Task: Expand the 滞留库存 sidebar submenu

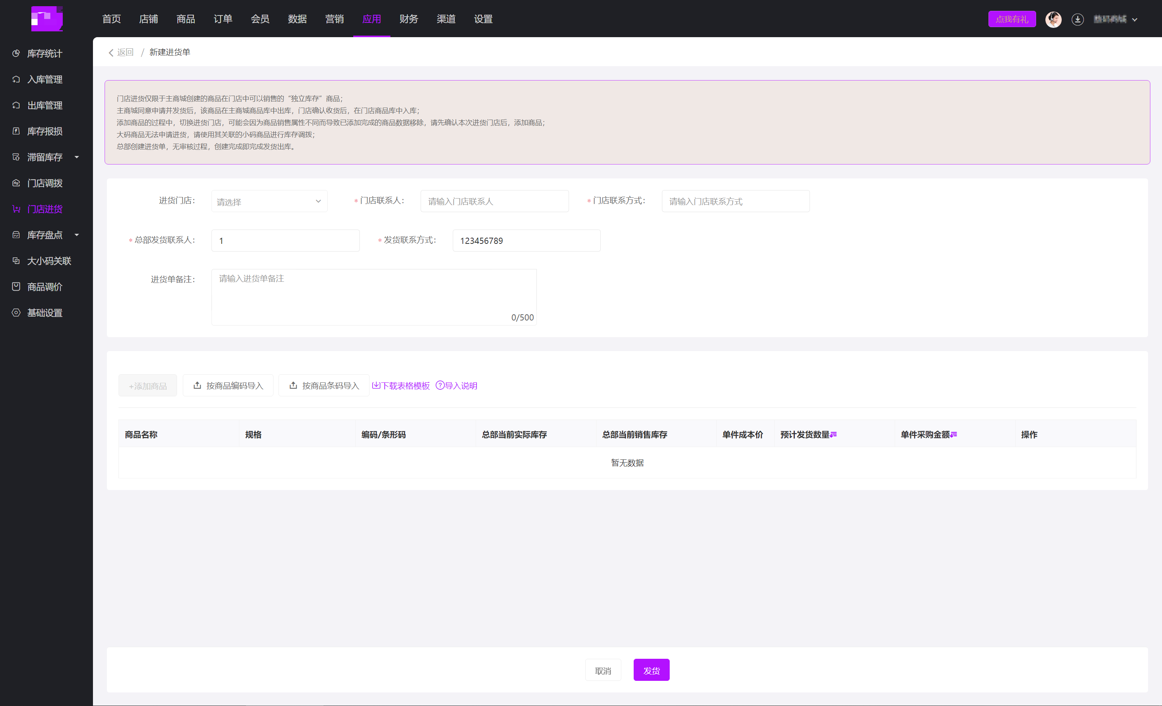Action: coord(76,157)
